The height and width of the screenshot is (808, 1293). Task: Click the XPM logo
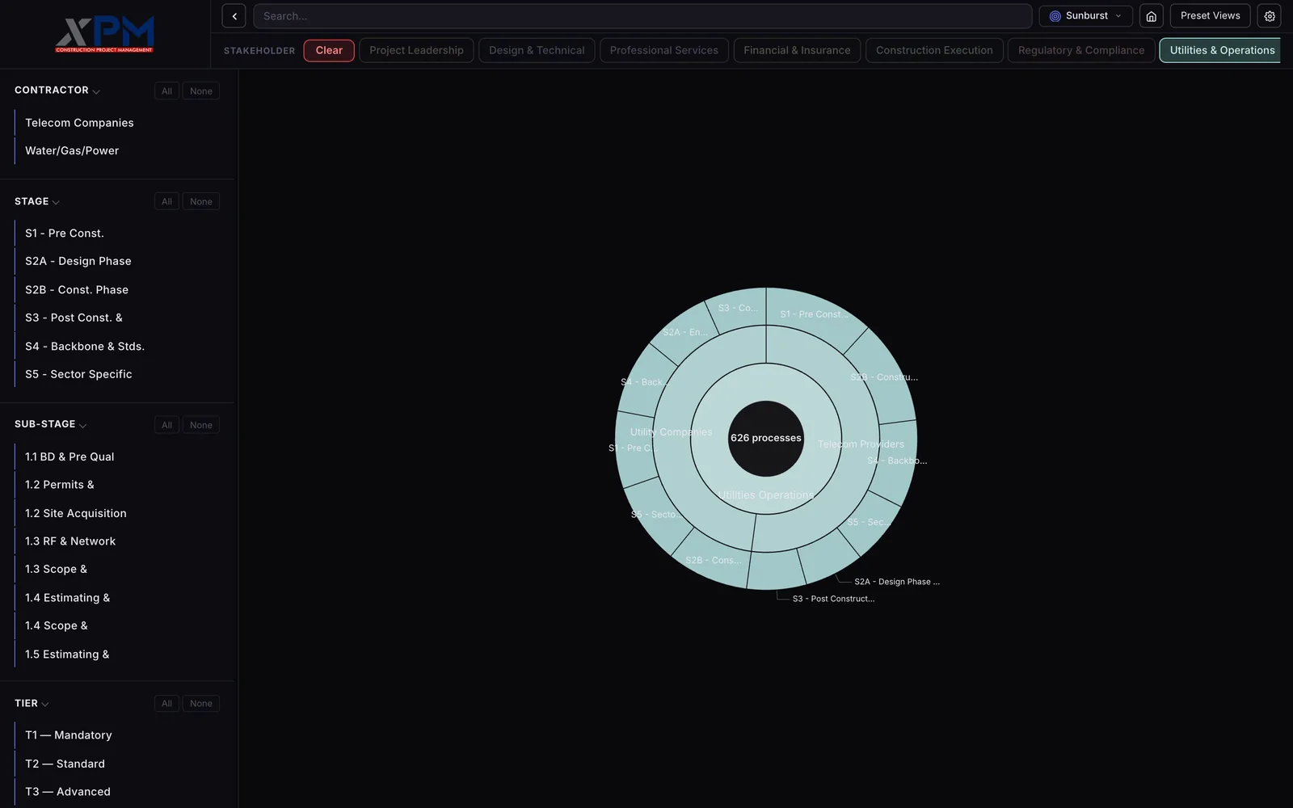104,34
